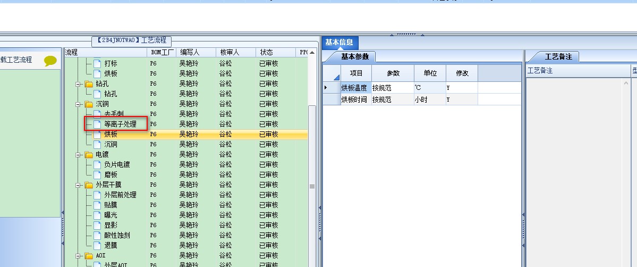Click 谷松 in the 酸性蚀刻 row
The height and width of the screenshot is (267, 637).
pos(225,235)
